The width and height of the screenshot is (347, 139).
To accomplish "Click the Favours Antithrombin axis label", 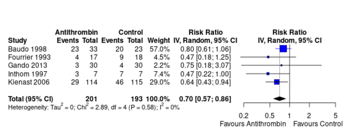I will (253, 124).
